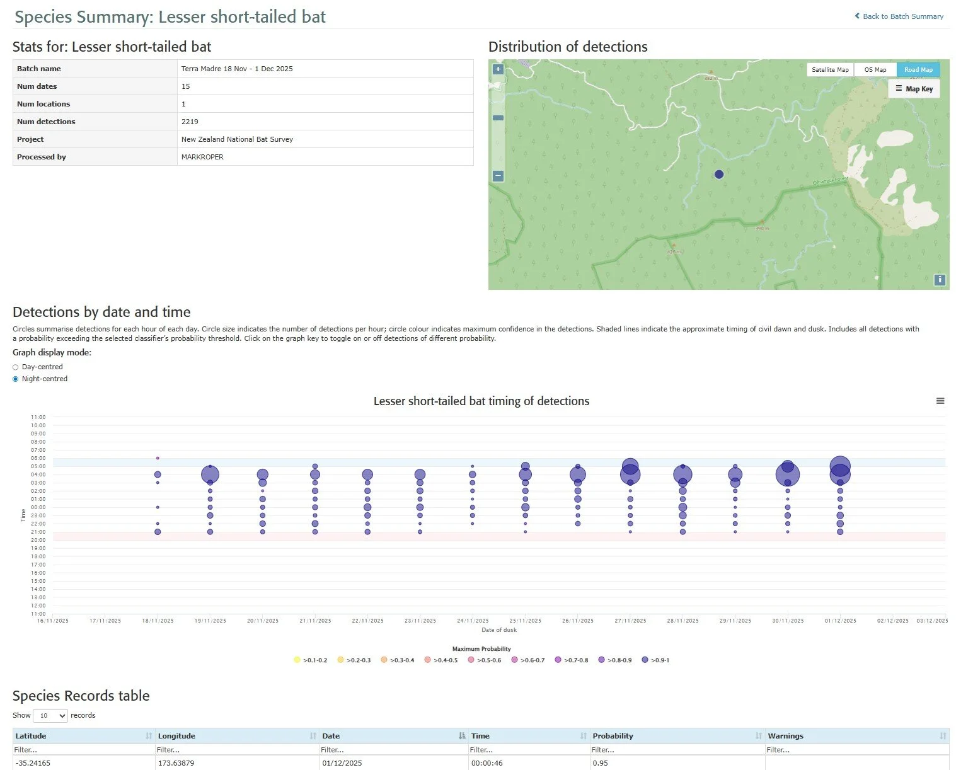
Task: Open the chart hamburger export menu
Action: pos(940,401)
